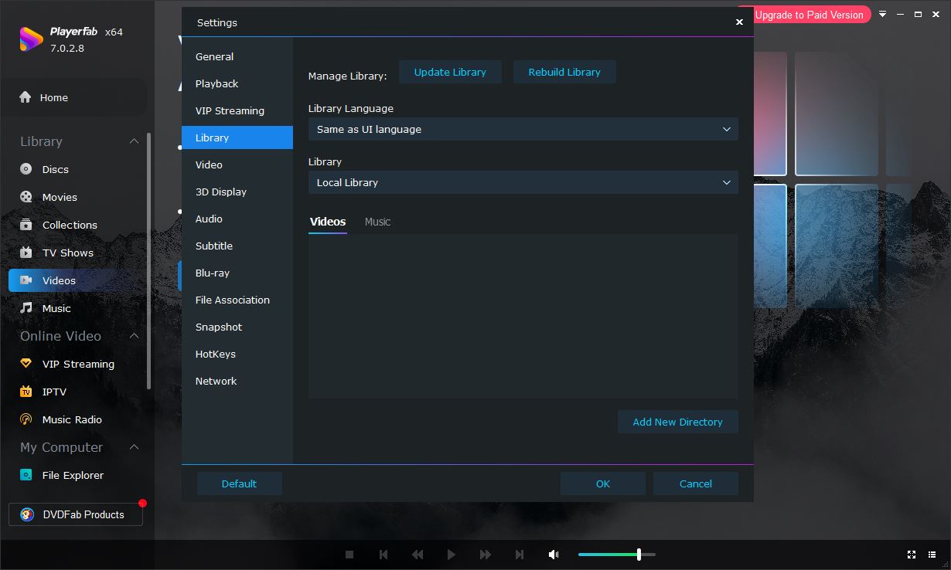Click the empty Videos directory list area
Screen dimensions: 951x570
click(x=523, y=317)
